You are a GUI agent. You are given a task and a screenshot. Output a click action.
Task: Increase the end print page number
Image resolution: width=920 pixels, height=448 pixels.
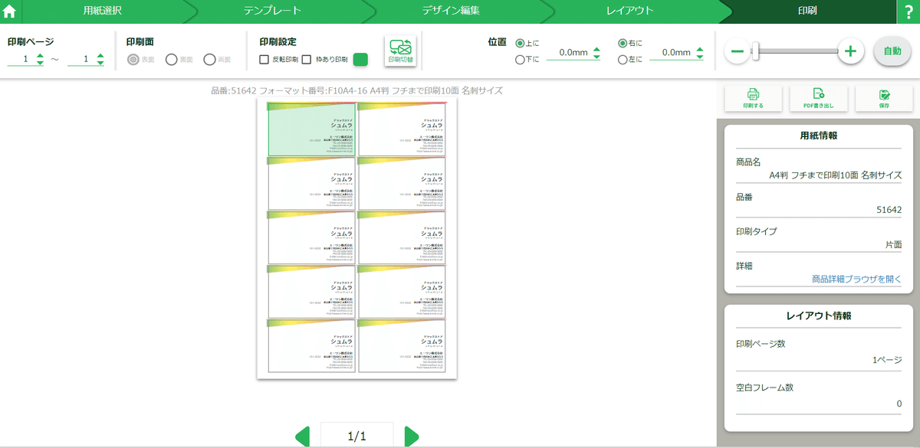tap(100, 55)
